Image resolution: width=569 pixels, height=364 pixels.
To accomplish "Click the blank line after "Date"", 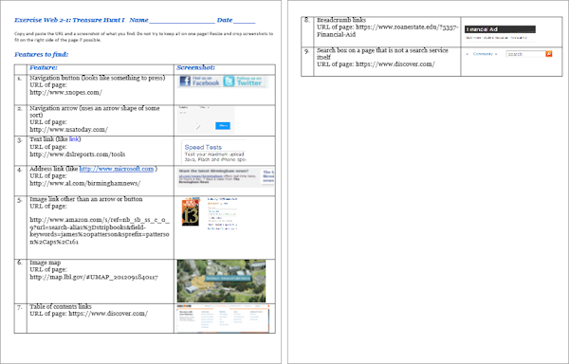I will tap(245, 21).
